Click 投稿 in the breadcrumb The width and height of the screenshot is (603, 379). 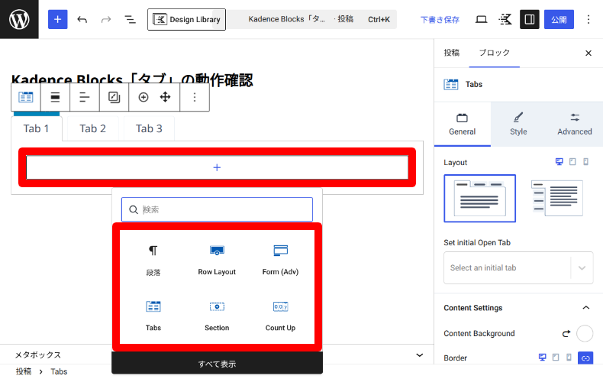click(x=24, y=371)
